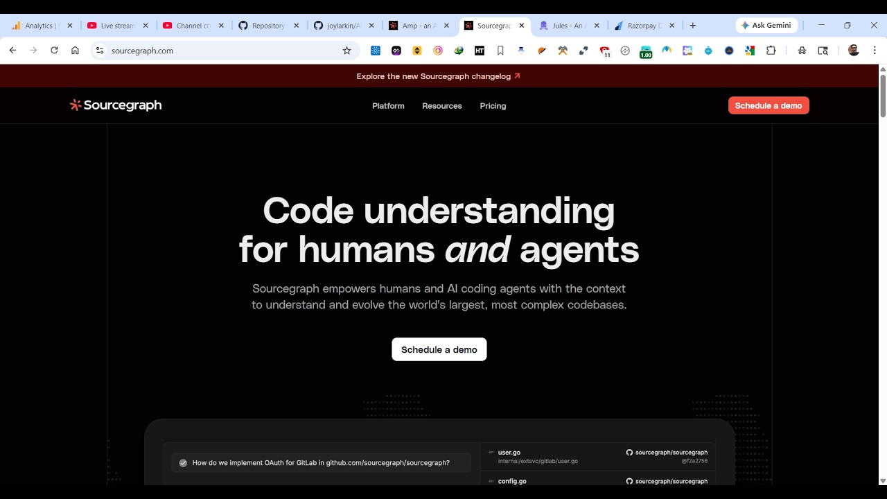Reload the Sourcegraph page
This screenshot has height=499, width=887.
(54, 51)
